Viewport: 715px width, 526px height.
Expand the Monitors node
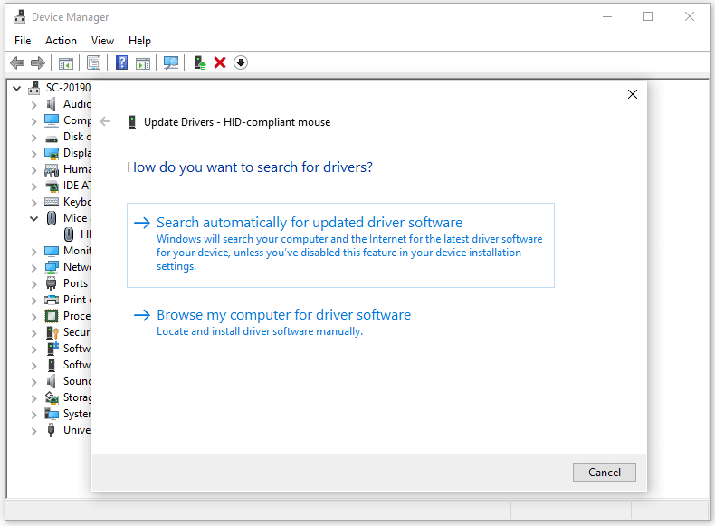tap(33, 252)
